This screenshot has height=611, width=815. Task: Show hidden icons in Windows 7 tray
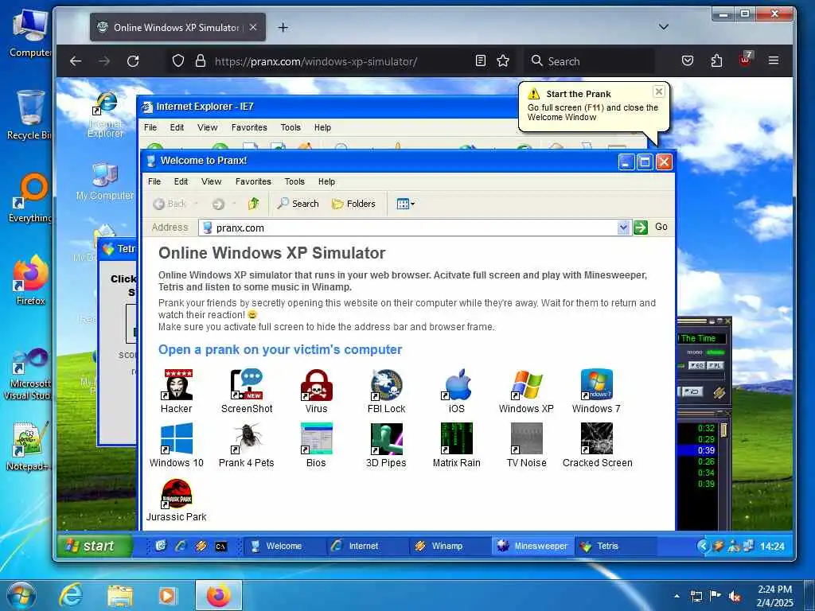point(677,596)
